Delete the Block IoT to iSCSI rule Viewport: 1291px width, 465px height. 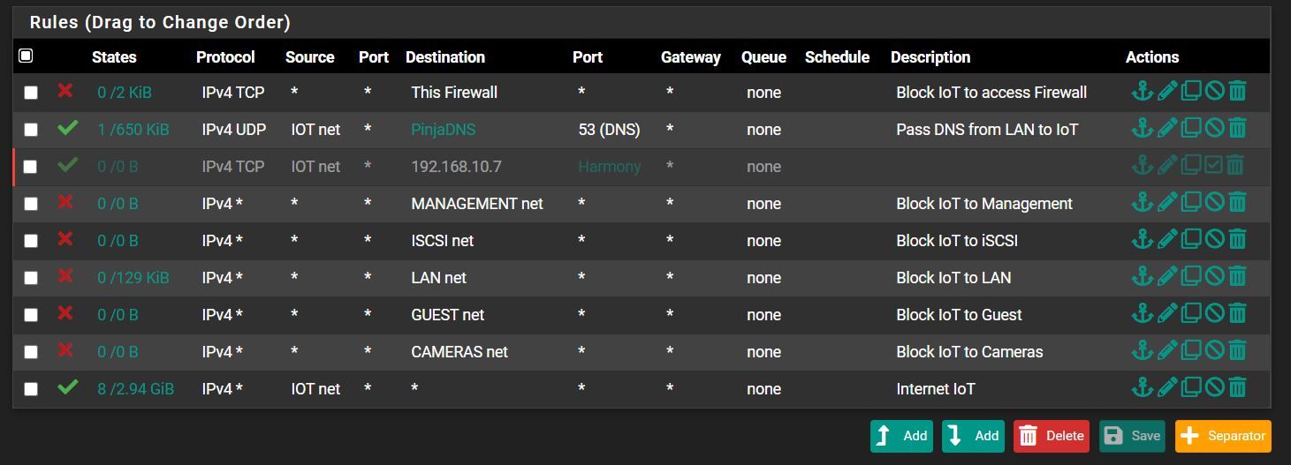coord(1237,239)
